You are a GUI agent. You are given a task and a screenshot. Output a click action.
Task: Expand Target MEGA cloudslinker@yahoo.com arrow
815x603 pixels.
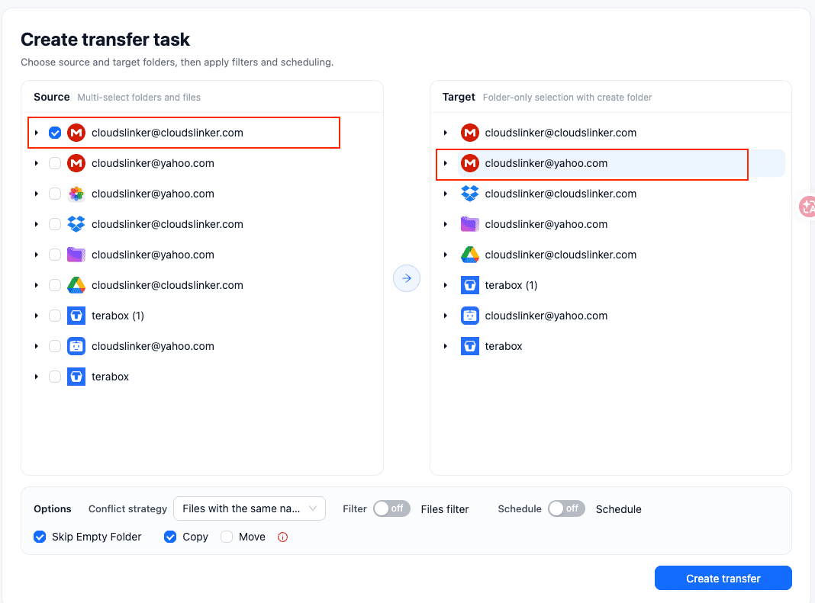446,163
